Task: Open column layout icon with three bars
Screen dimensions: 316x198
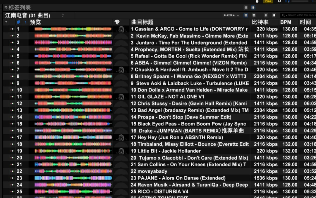Action: pos(266,15)
